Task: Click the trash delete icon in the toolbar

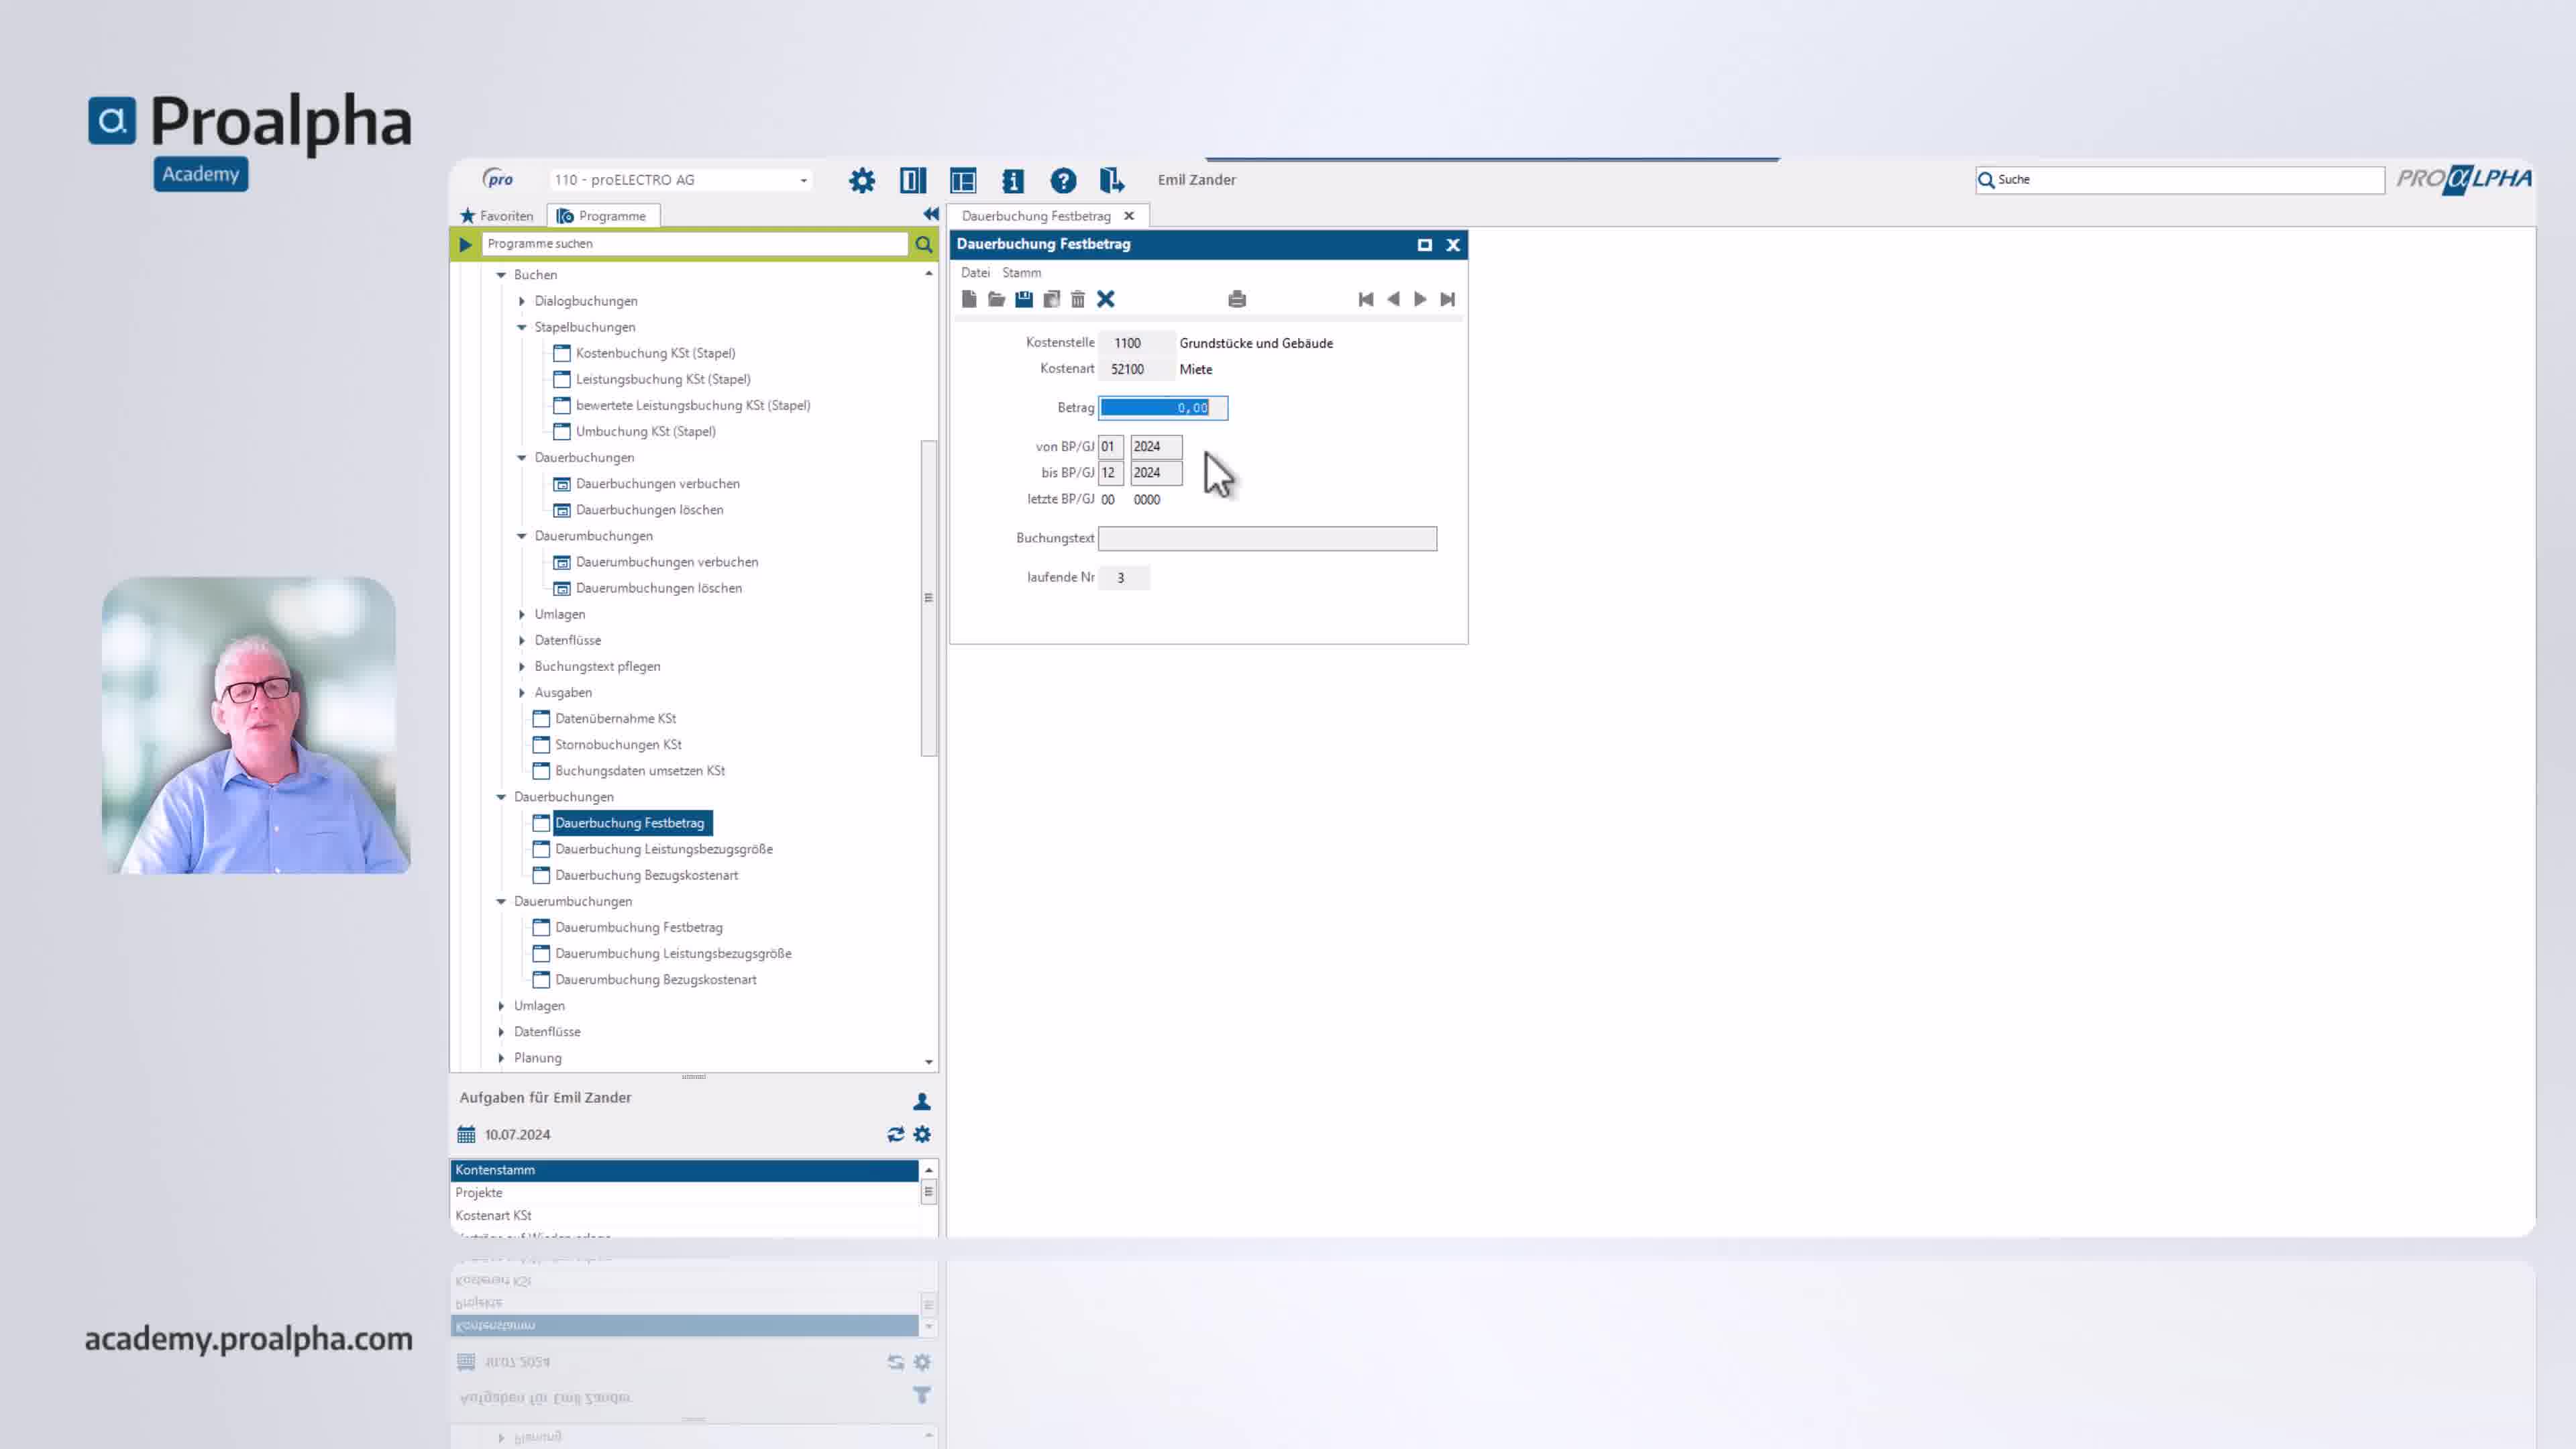Action: coord(1077,299)
